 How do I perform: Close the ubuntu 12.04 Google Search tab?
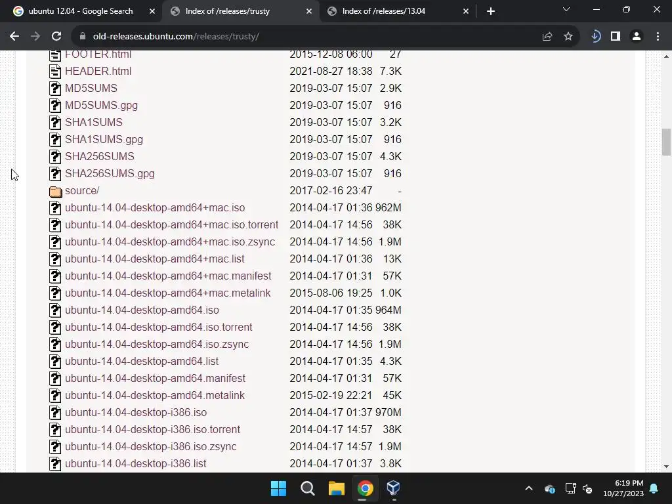click(x=152, y=11)
